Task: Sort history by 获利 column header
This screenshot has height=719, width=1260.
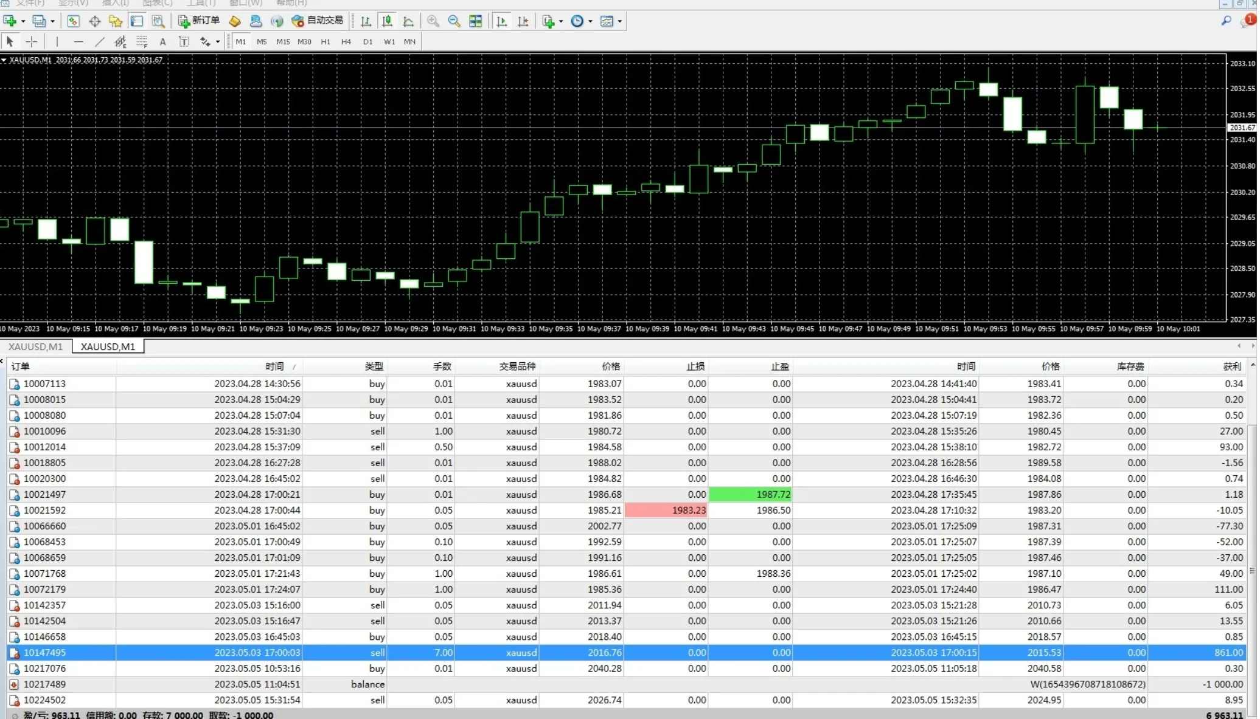Action: point(1197,366)
